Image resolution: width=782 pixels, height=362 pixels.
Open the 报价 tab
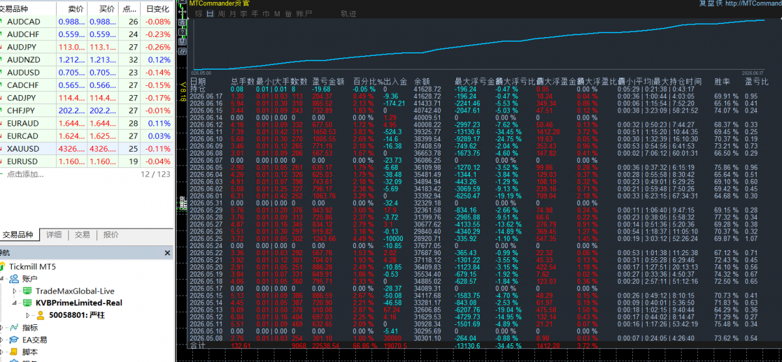click(111, 234)
